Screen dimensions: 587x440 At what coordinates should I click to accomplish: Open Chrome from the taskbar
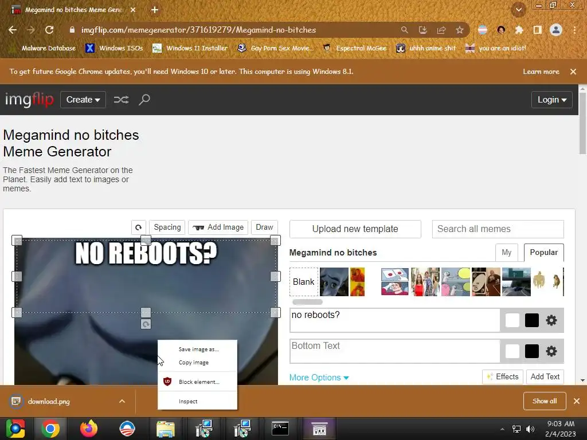(x=50, y=429)
